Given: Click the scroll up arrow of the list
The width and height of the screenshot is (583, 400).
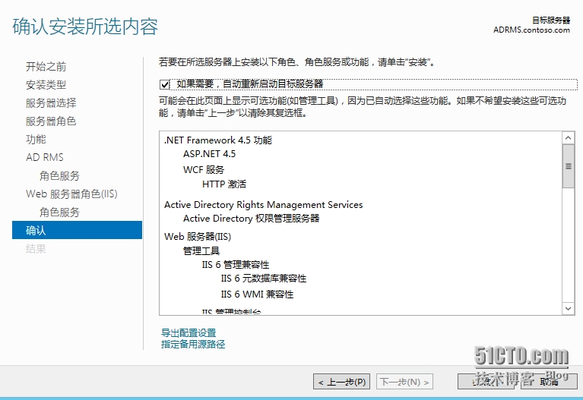Looking at the screenshot, I should click(x=568, y=138).
